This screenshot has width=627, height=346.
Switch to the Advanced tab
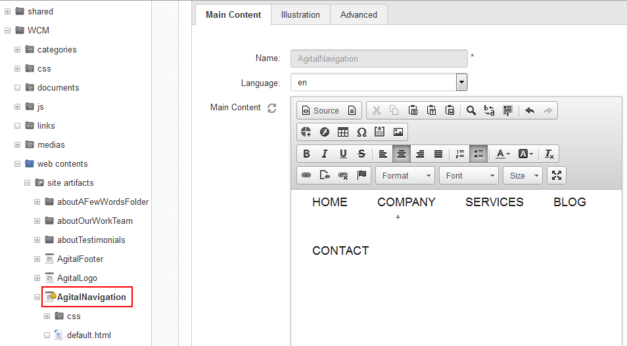pyautogui.click(x=359, y=15)
